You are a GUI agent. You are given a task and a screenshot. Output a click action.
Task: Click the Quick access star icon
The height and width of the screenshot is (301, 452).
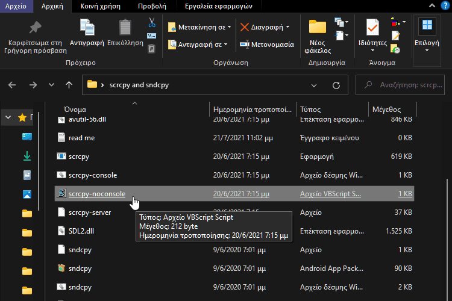coord(22,117)
